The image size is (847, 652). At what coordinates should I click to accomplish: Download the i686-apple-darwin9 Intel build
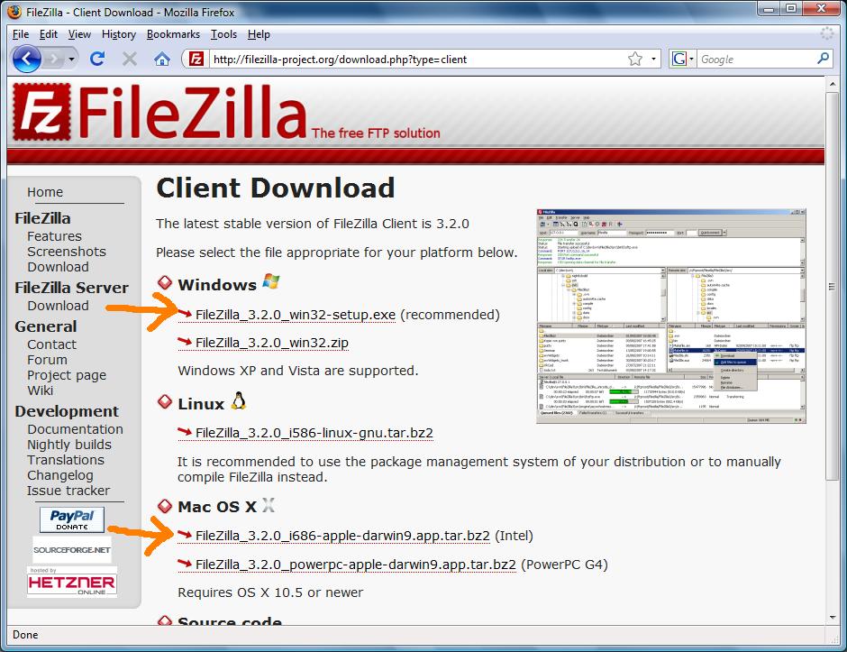pos(342,536)
